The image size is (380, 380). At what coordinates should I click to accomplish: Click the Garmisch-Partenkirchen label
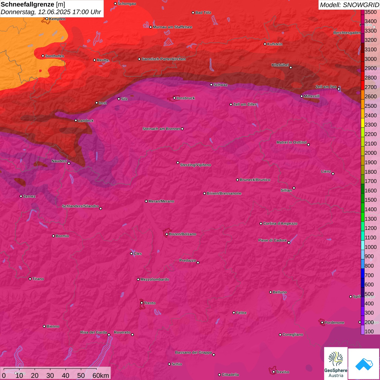click(164, 59)
